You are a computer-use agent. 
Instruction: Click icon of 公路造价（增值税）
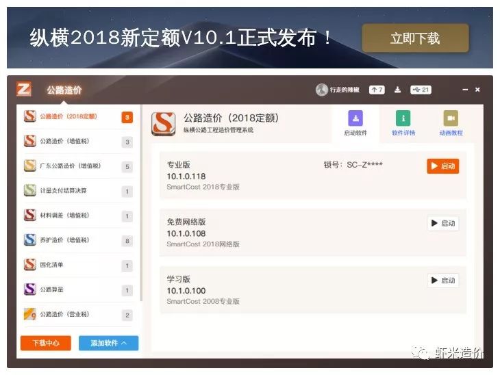[x=30, y=141]
